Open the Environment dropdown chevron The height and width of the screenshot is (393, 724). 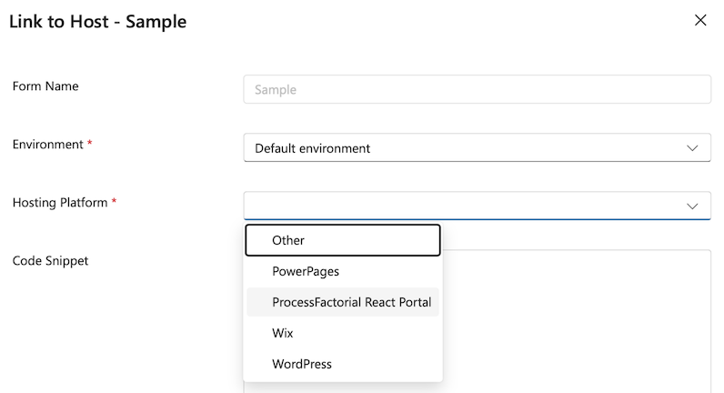[x=692, y=148]
